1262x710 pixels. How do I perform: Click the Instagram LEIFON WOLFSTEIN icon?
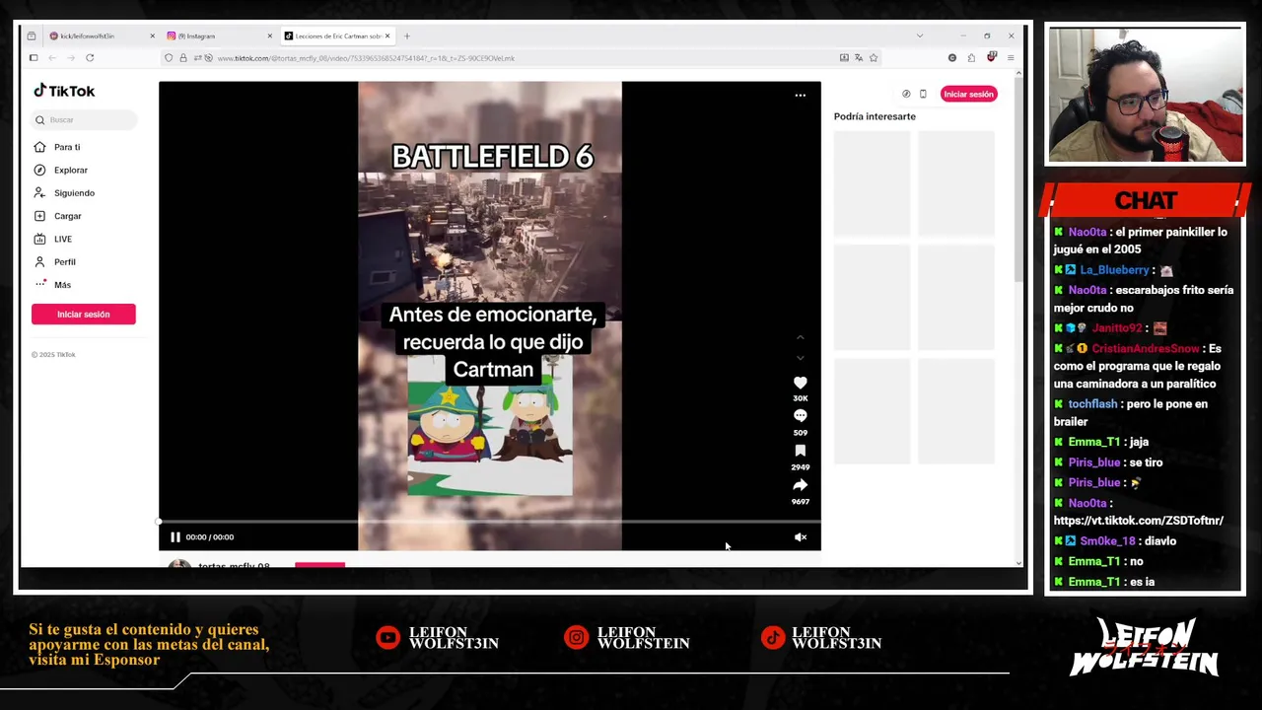576,638
